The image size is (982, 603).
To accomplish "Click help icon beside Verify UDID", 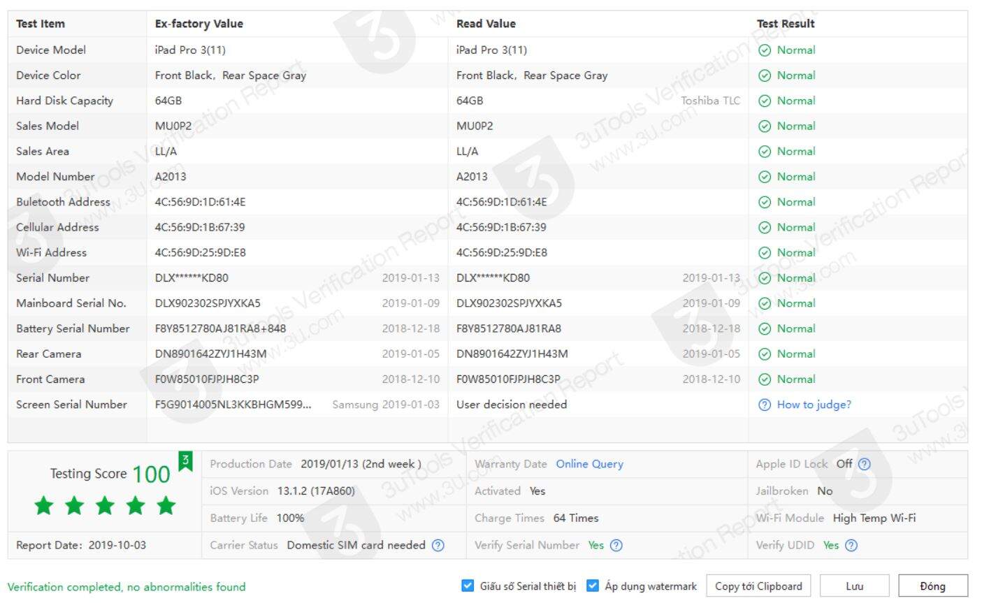I will [x=851, y=545].
